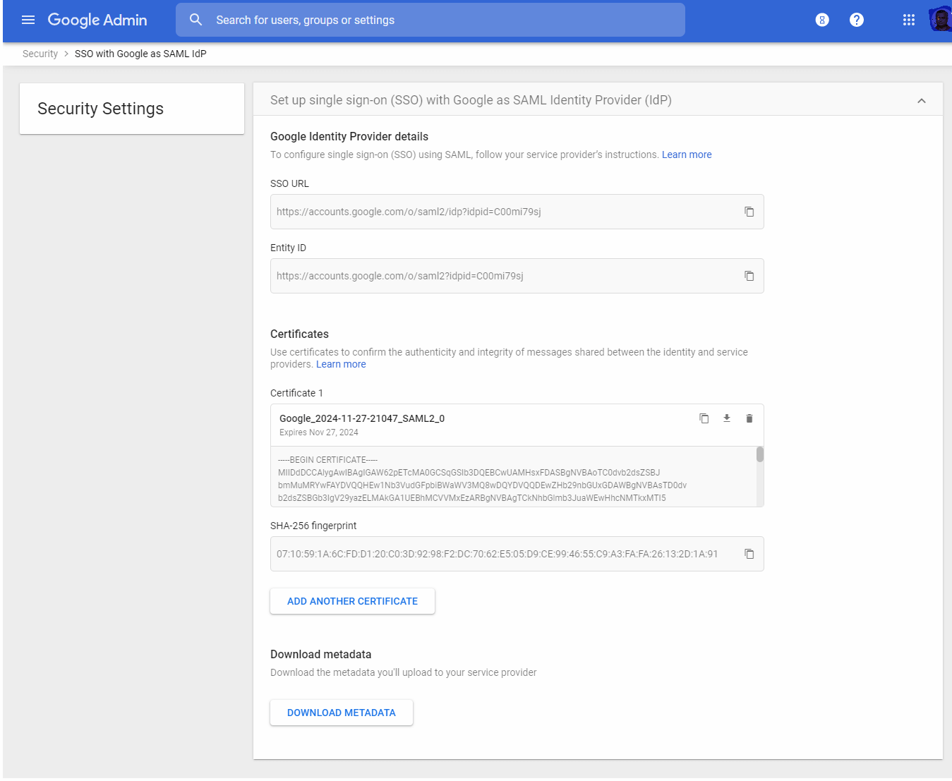Copy Certificate 1 contents
The image size is (952, 781).
tap(704, 418)
